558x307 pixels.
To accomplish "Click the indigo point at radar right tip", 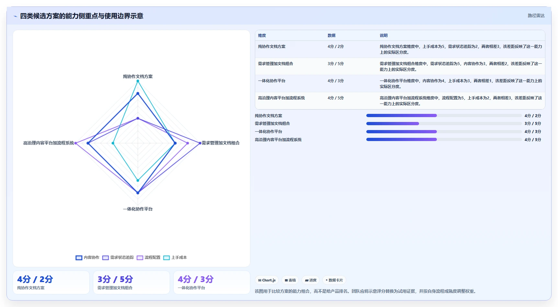I will pos(200,143).
